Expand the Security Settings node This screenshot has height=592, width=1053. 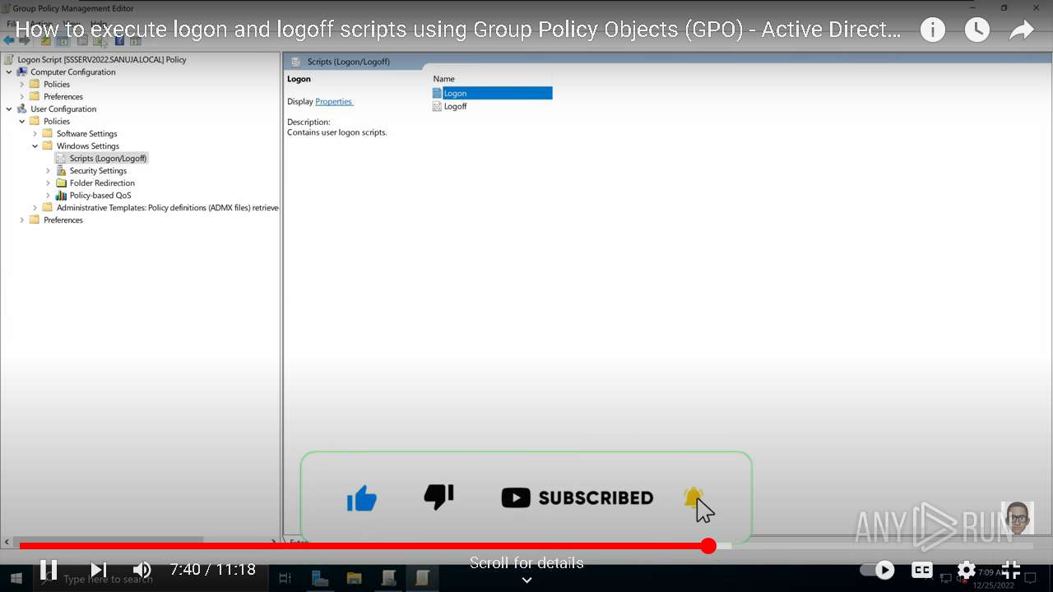pyautogui.click(x=49, y=170)
